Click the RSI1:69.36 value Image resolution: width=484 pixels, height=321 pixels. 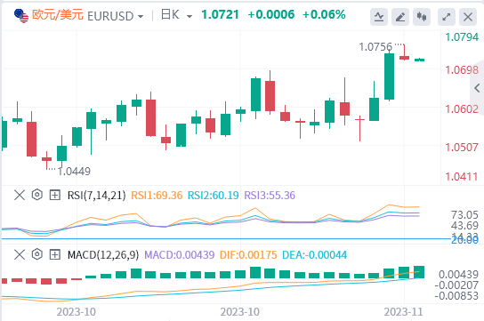[157, 196]
